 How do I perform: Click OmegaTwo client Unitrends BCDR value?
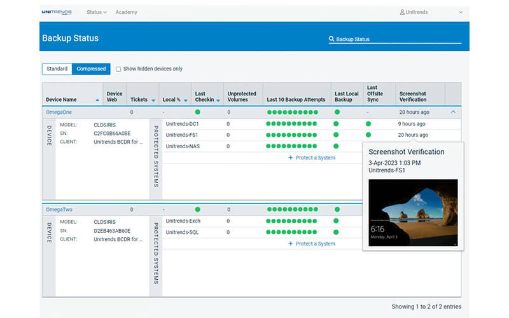(118, 239)
